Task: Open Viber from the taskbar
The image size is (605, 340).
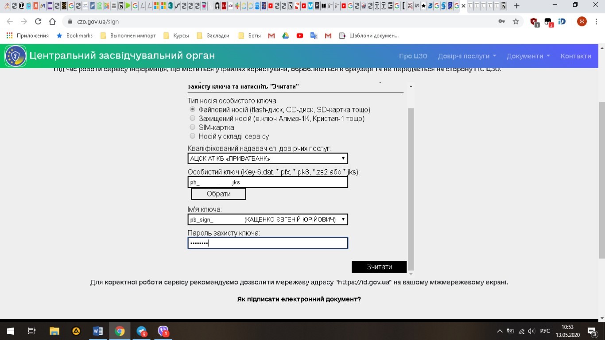Action: (163, 331)
